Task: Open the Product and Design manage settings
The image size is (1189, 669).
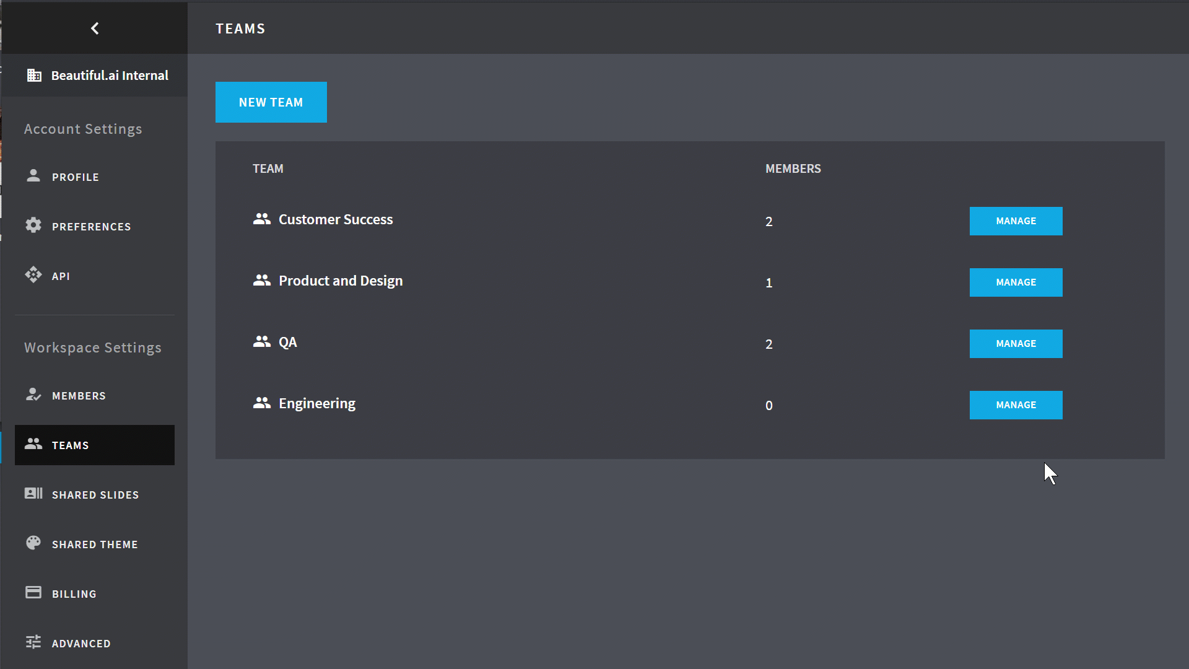Action: [x=1015, y=282]
